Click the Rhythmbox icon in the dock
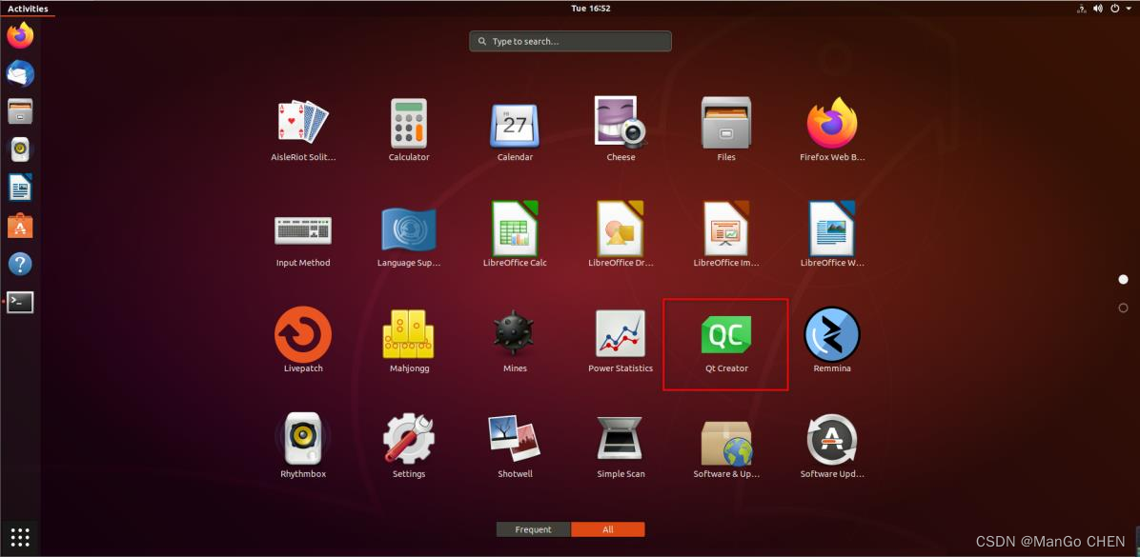The height and width of the screenshot is (557, 1140). (x=20, y=149)
